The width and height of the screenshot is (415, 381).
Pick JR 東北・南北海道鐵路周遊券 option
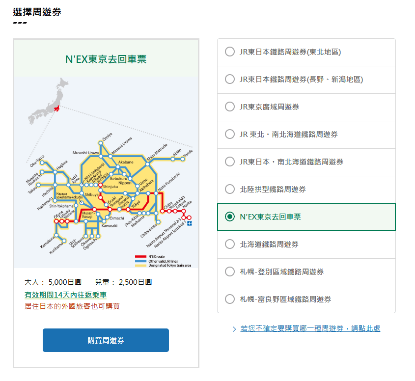(x=229, y=135)
